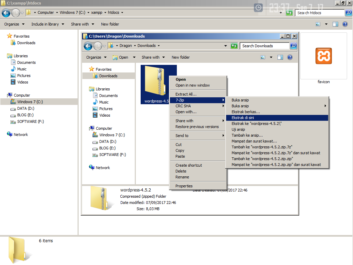Choose Ekstrak berkas... in 7-Zip submenu
The image size is (353, 265).
coord(277,112)
